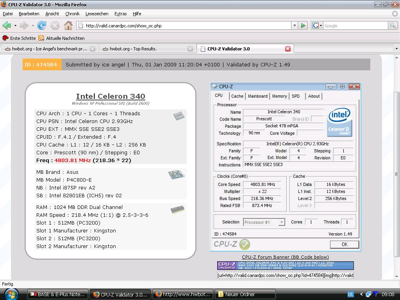This screenshot has height=300, width=400.
Task: Select the SPD tab in CPU-Z
Action: click(x=296, y=96)
